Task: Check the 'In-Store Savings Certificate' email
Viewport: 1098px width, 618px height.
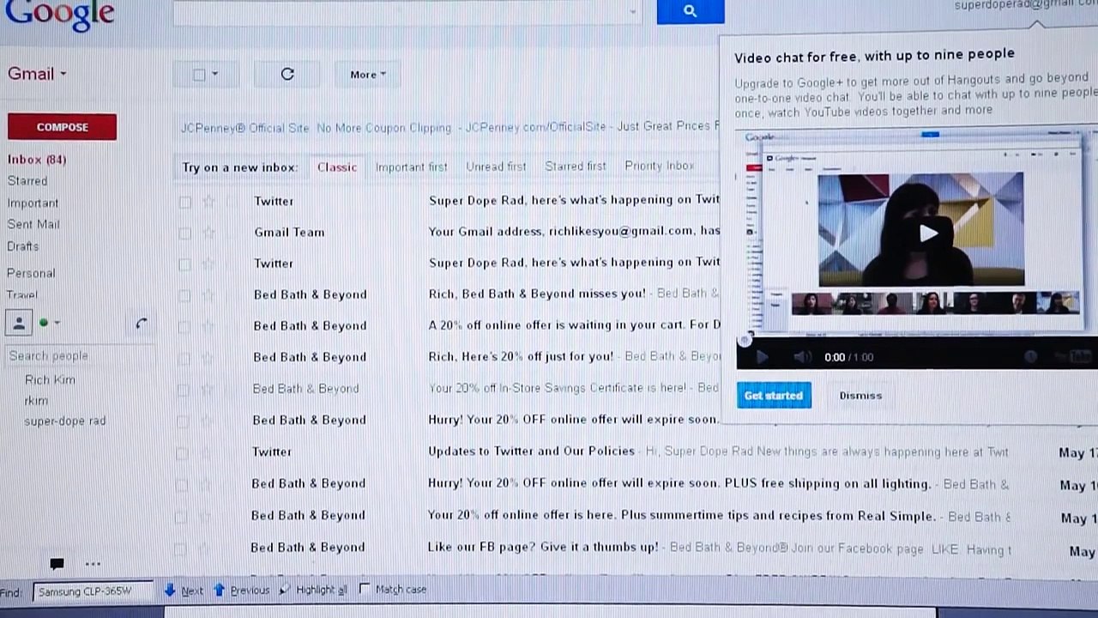Action: [x=183, y=390]
